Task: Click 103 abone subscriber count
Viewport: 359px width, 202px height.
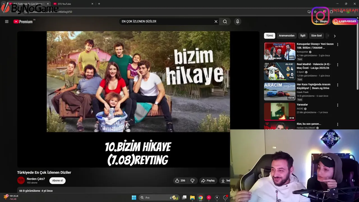Action: point(32,183)
